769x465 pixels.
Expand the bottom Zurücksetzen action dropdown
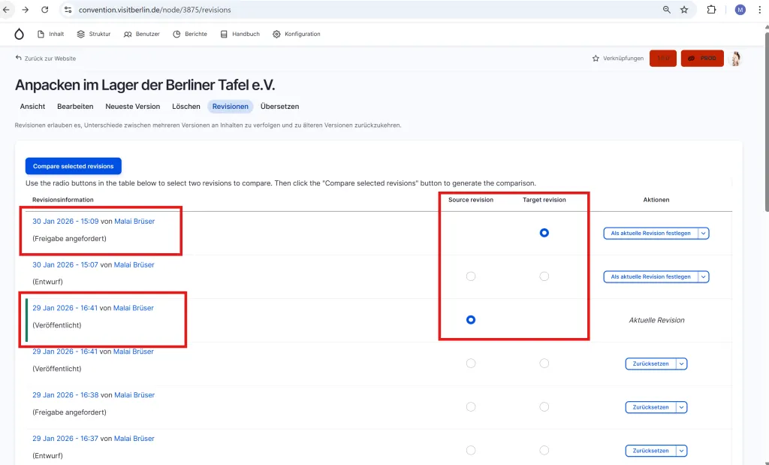click(681, 450)
